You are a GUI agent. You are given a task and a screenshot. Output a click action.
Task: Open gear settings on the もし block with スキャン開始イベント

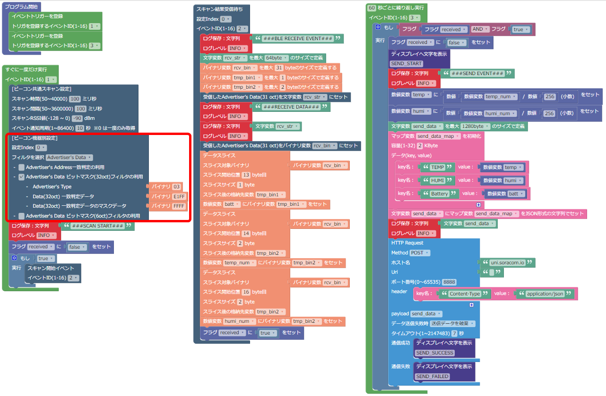15,258
